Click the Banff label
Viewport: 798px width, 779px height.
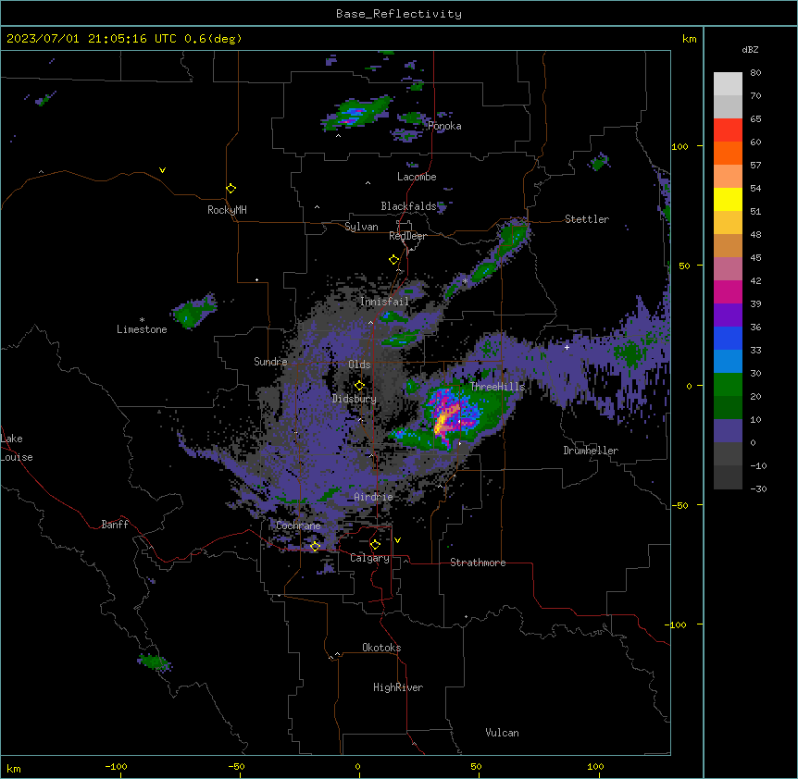click(115, 525)
